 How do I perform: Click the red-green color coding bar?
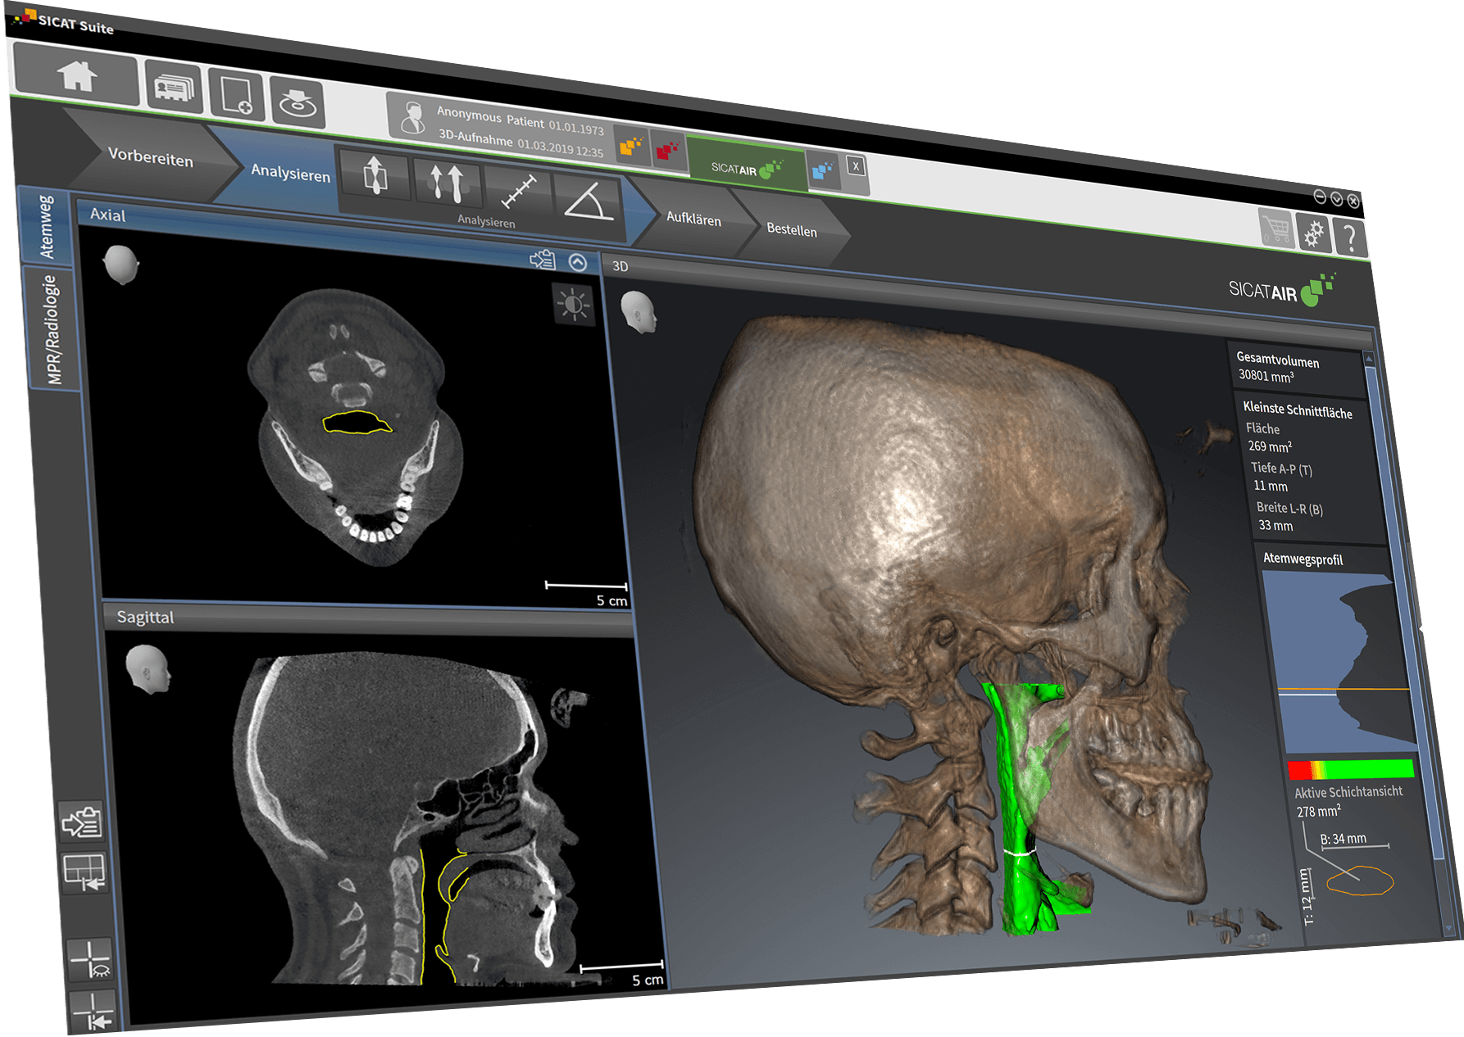point(1351,769)
